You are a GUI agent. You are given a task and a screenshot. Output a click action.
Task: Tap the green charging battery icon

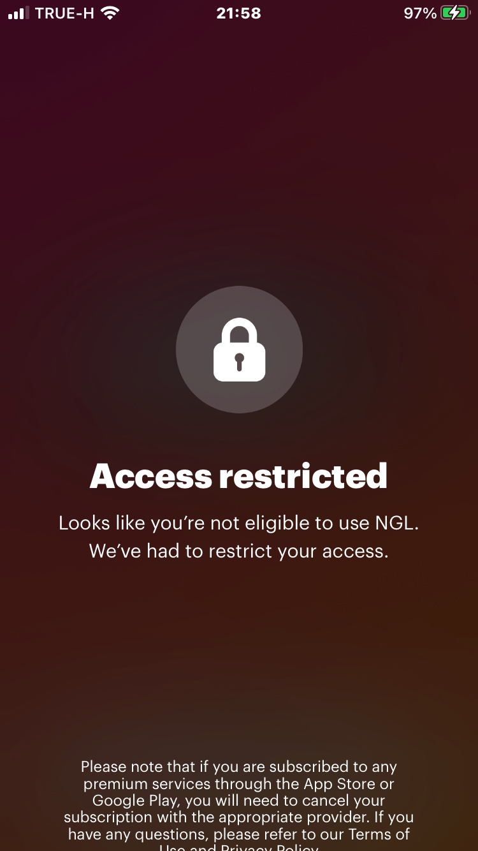(455, 13)
